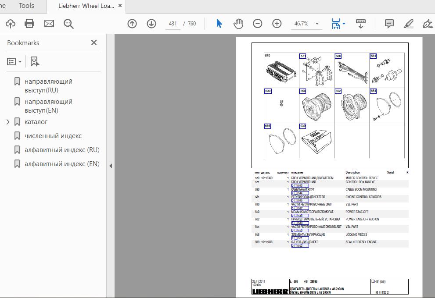
Task: Select the Liebherr Wheel Loa... document tab
Action: click(x=86, y=6)
